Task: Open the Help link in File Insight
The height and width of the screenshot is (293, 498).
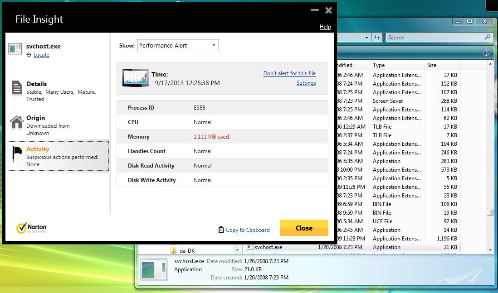Action: click(325, 27)
